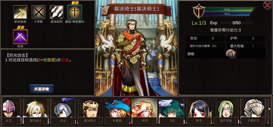Select the purple 反击 counterattack skill
The width and height of the screenshot is (273, 127).
pos(20,37)
